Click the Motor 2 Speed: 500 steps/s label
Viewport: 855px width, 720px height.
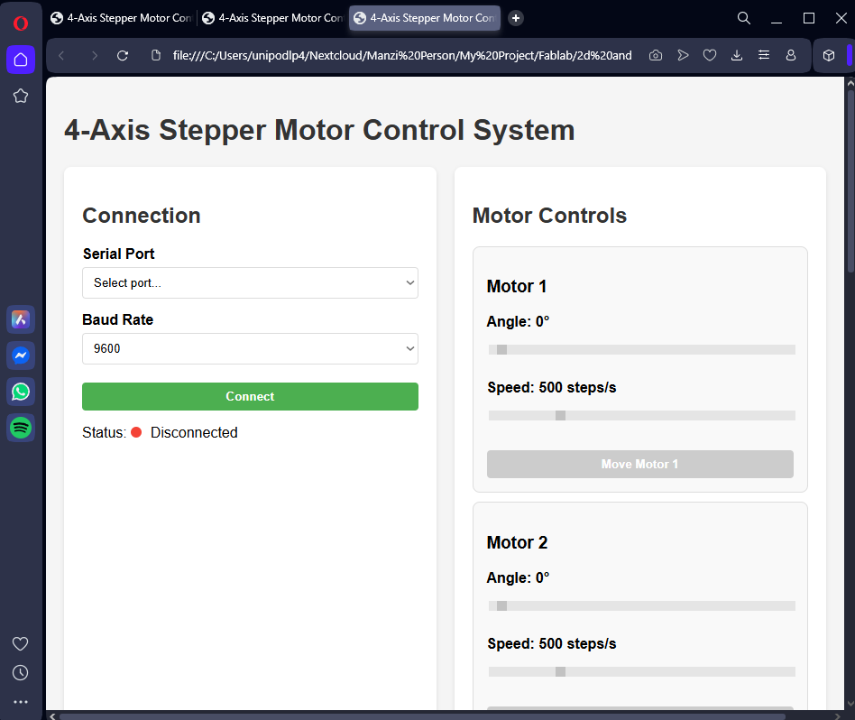pyautogui.click(x=552, y=643)
